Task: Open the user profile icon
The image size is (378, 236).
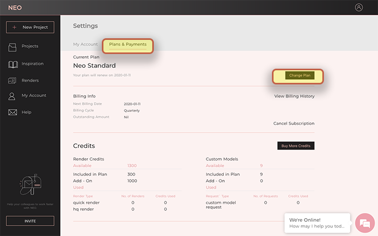Action: pos(359,7)
